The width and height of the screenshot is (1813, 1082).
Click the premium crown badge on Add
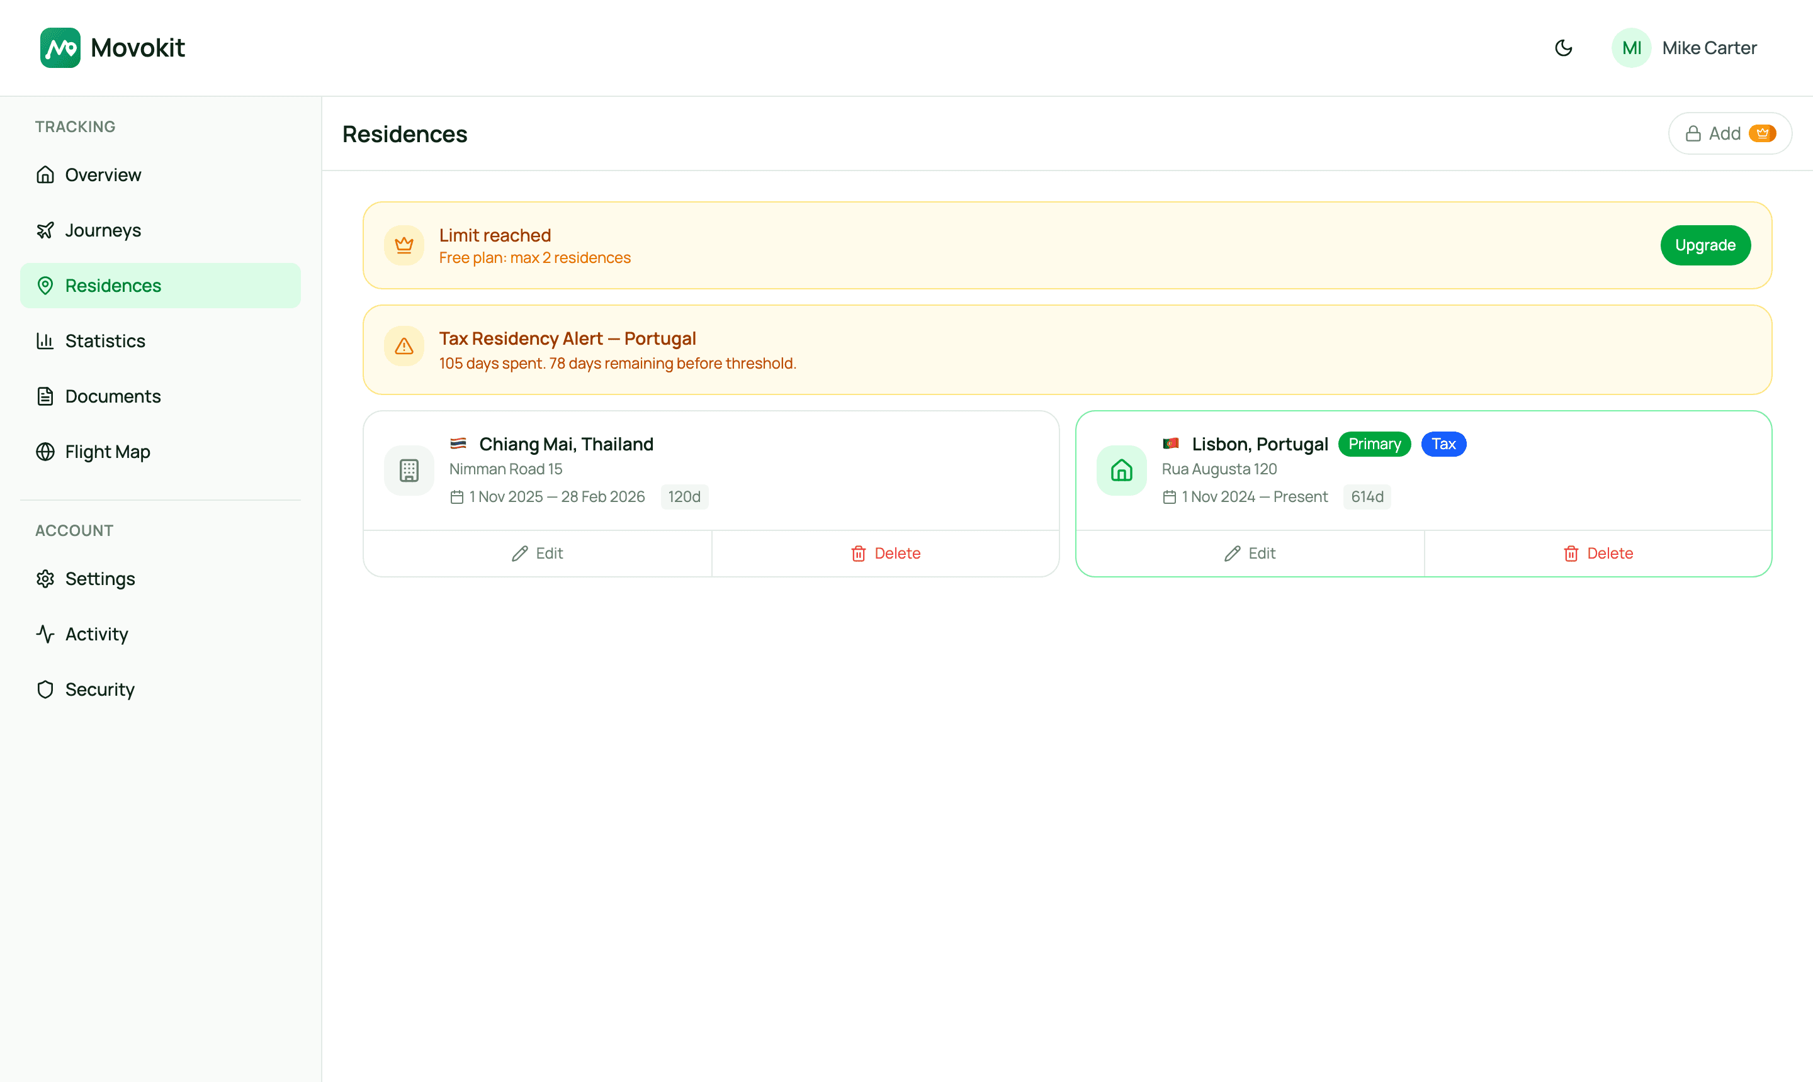[1762, 133]
